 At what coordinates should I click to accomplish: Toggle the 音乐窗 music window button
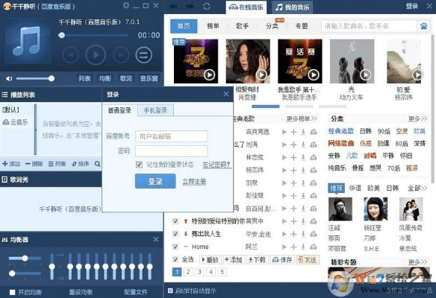pos(149,78)
